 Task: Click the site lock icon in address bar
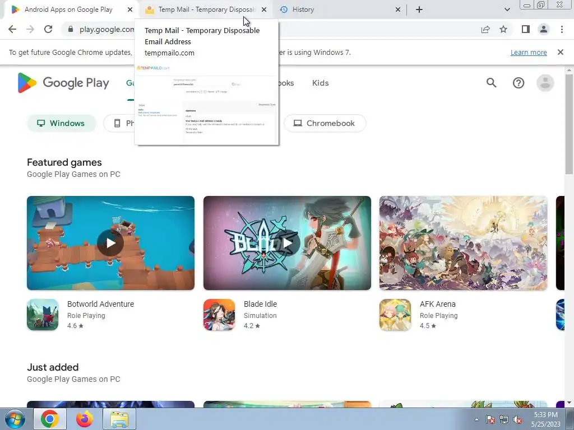point(71,29)
